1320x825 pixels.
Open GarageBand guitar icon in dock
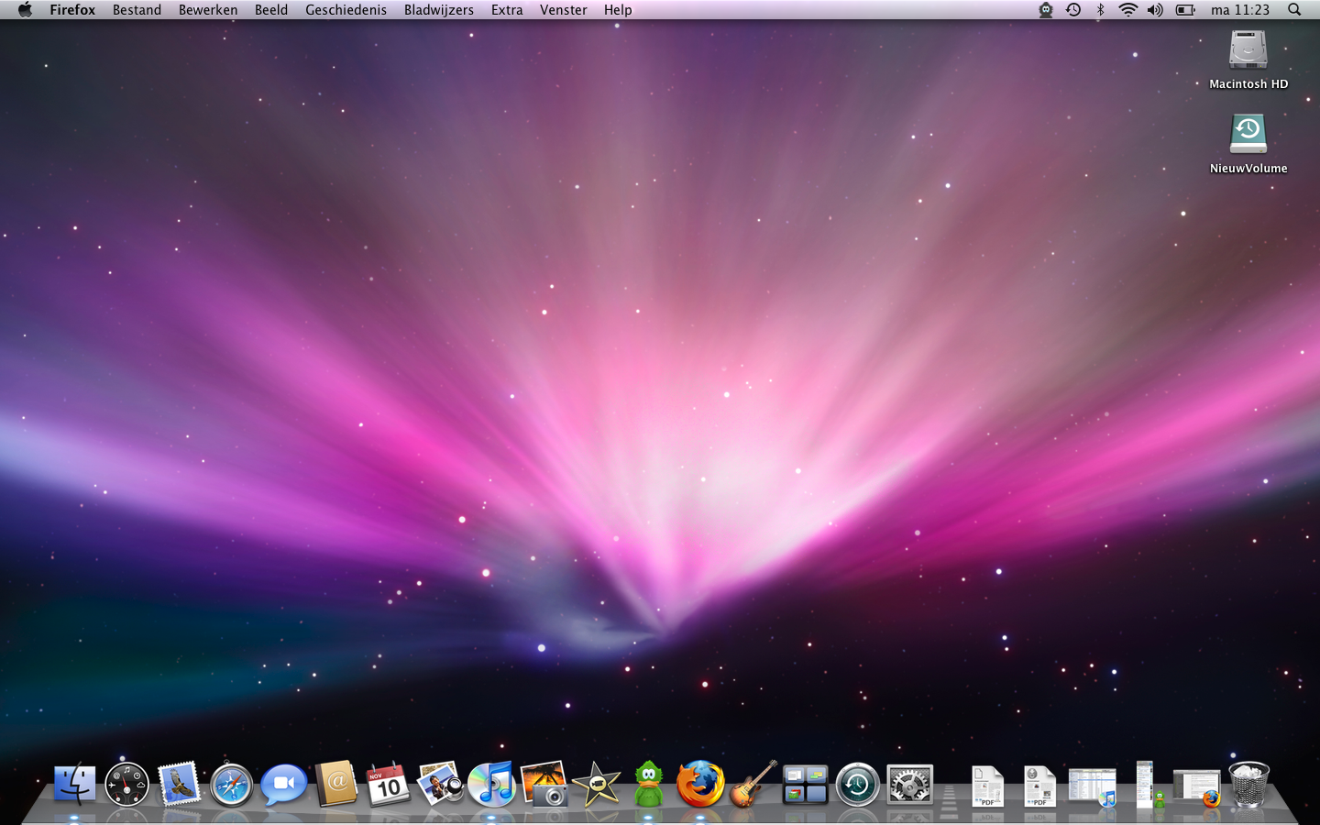tap(753, 784)
